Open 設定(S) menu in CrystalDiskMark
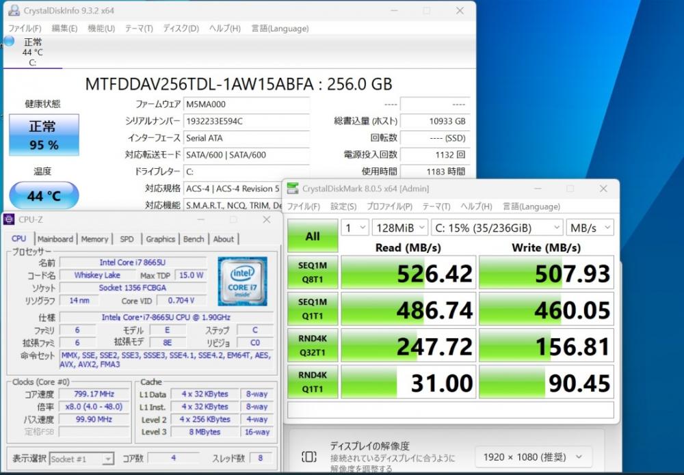This screenshot has width=684, height=475. tap(343, 206)
